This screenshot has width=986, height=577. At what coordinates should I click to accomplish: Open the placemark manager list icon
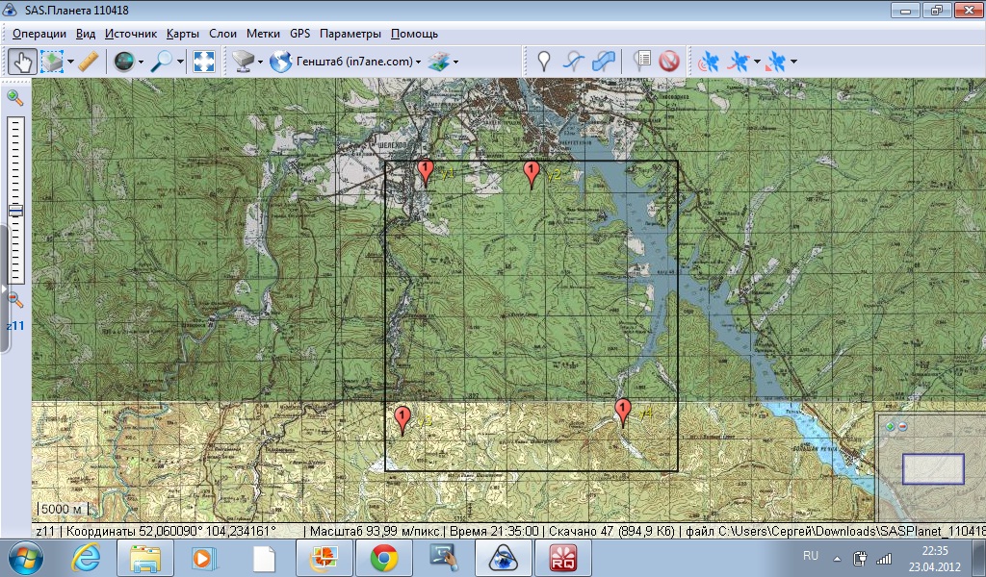[x=642, y=62]
